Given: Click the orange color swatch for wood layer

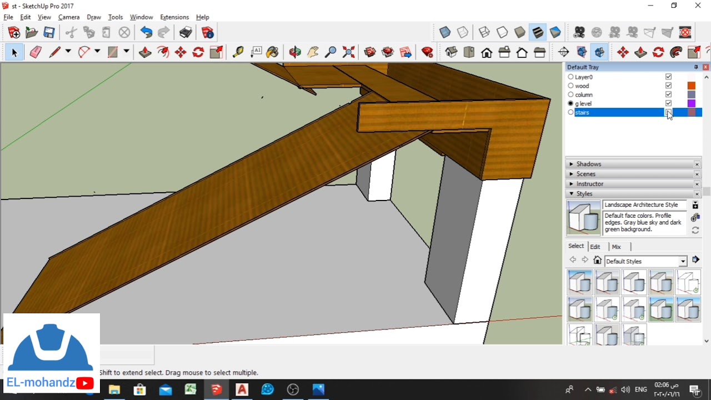Looking at the screenshot, I should [x=692, y=86].
